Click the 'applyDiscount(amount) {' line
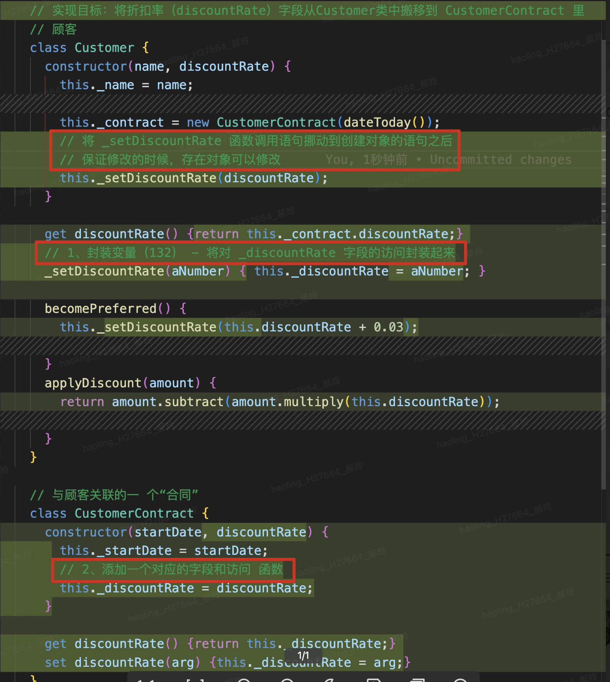This screenshot has height=682, width=610. 131,383
